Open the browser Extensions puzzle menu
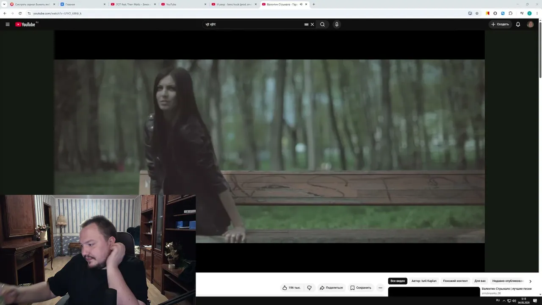This screenshot has height=305, width=542. click(511, 13)
